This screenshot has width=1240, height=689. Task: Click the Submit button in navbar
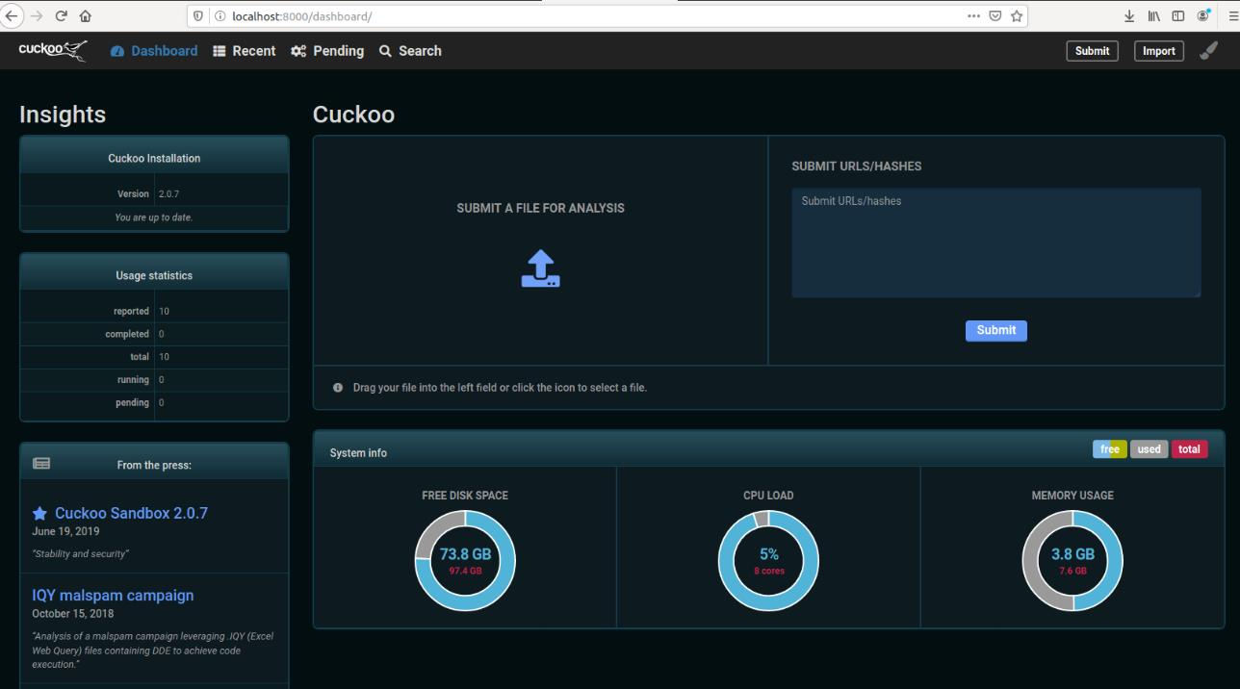[x=1092, y=51]
